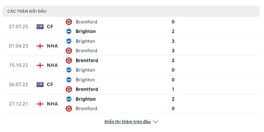This screenshot has height=132, width=264.
Task: Click England flag icon for 27.12.21 match
Action: tap(40, 104)
